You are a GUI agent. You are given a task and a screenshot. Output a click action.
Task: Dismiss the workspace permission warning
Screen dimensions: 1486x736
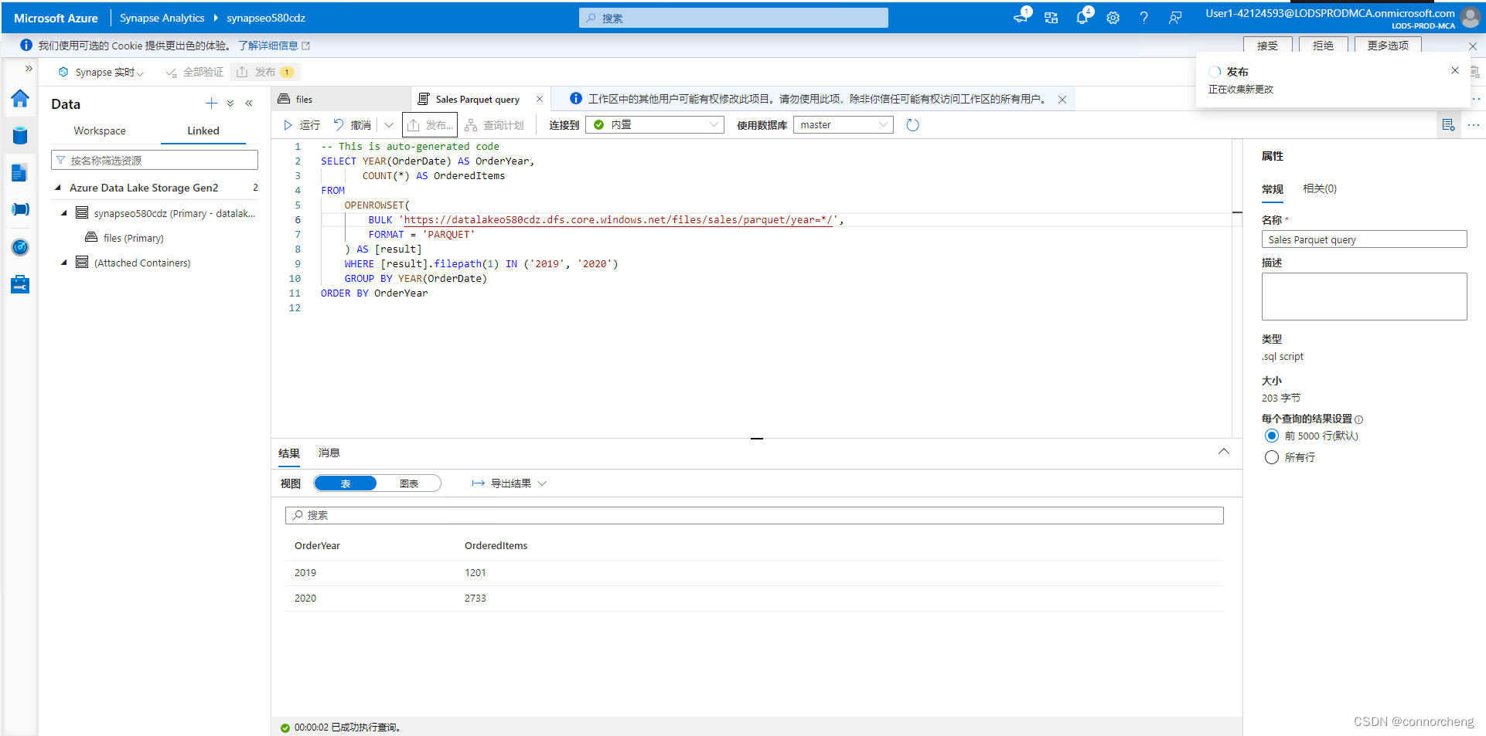click(1062, 99)
